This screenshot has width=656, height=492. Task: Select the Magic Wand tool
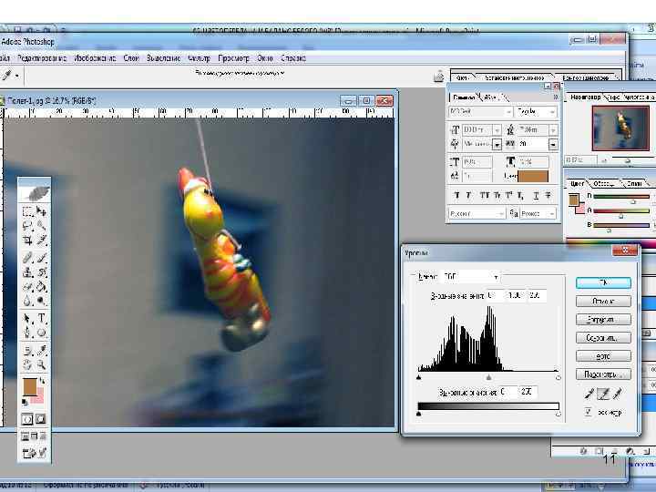click(41, 226)
